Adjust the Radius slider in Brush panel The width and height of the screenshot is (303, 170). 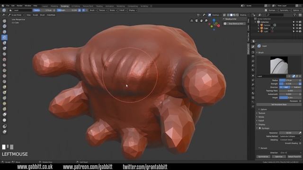[289, 80]
